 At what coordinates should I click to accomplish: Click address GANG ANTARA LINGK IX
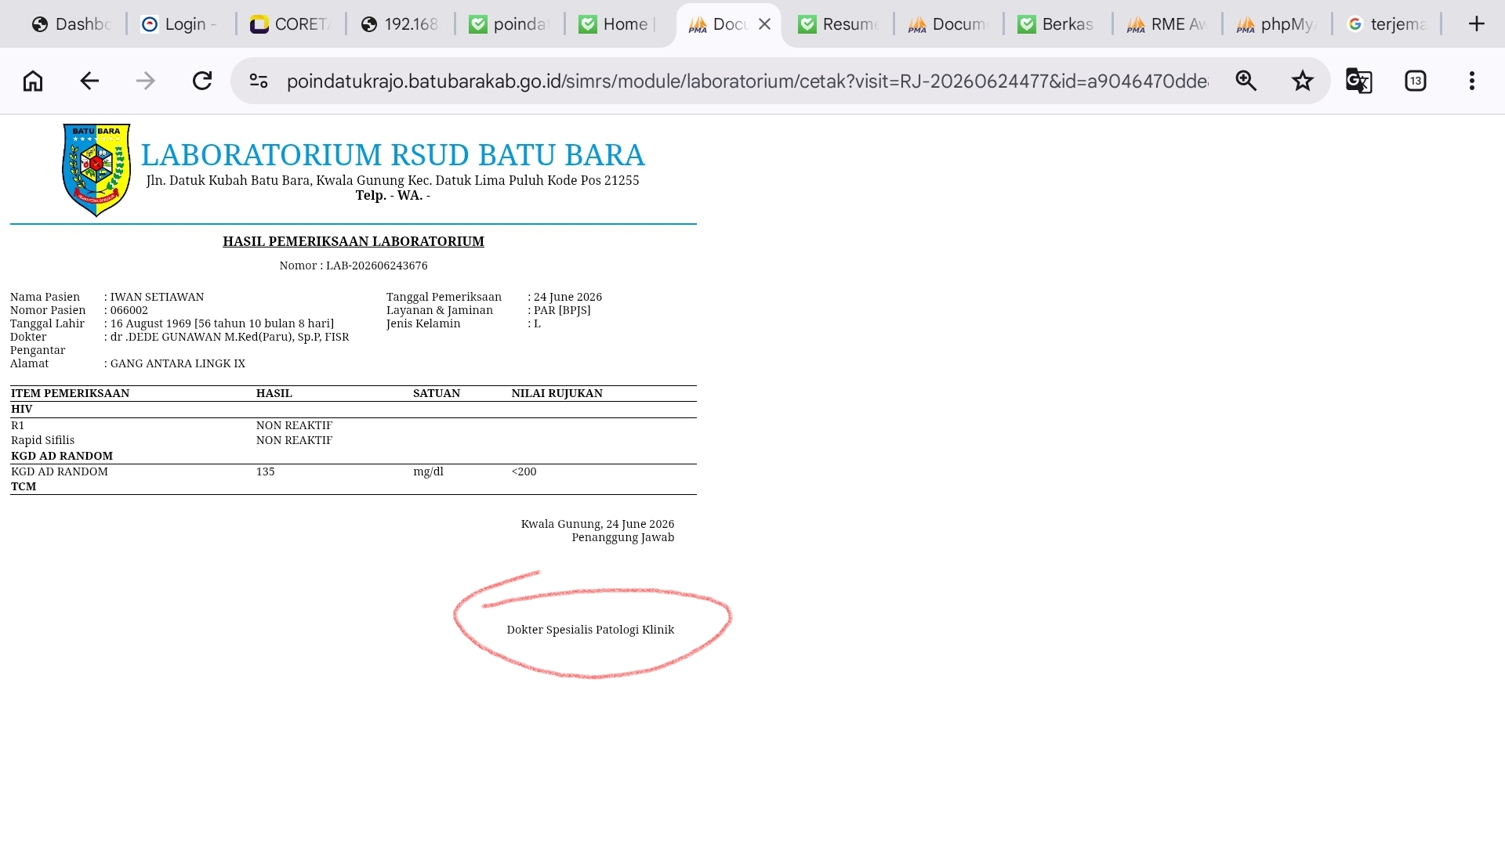tap(178, 363)
